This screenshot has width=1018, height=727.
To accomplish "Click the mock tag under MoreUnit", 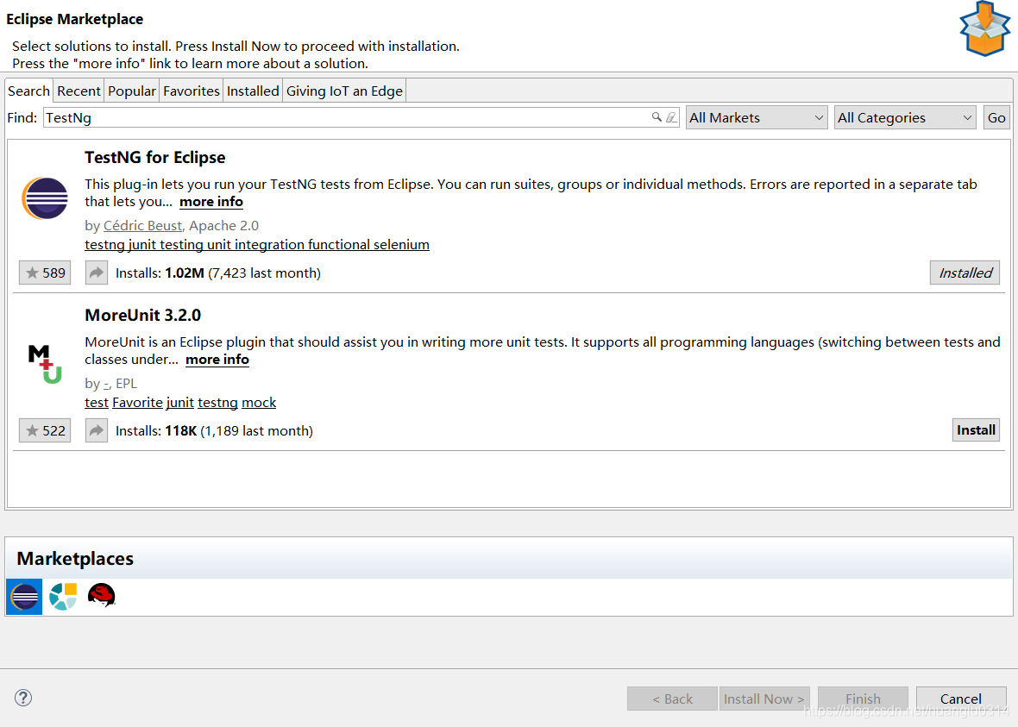I will [x=259, y=403].
